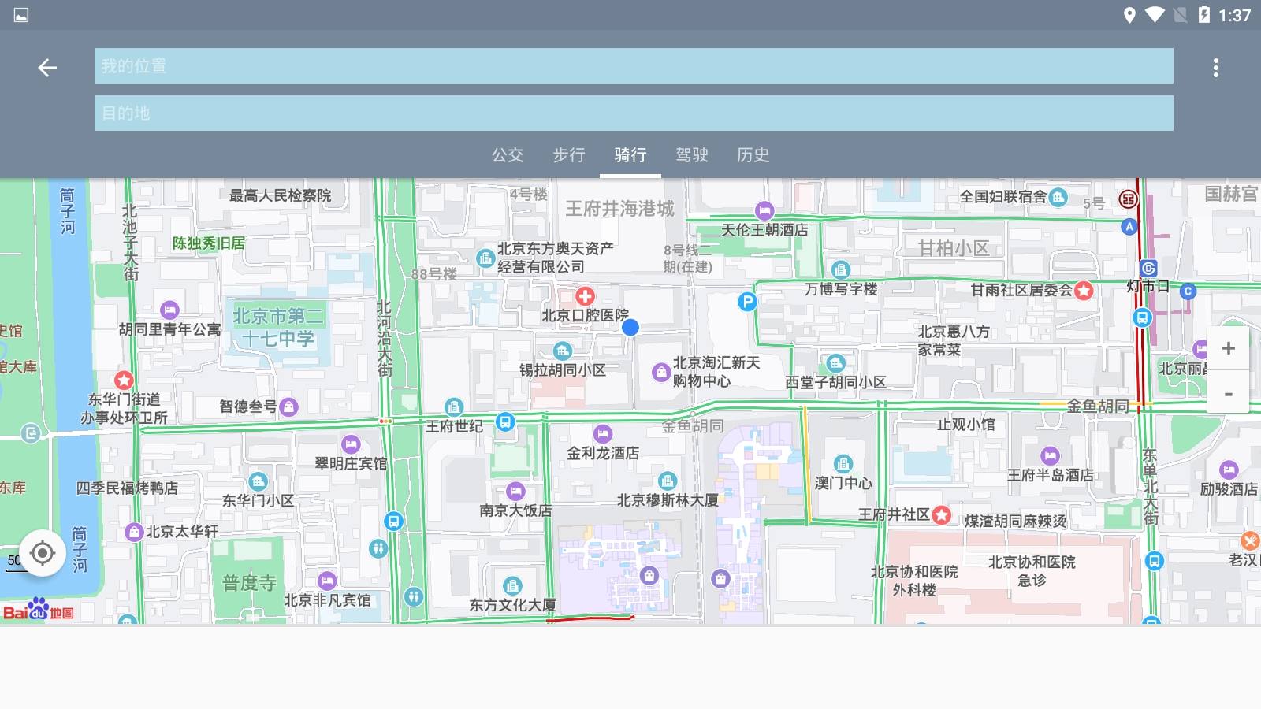Switch to the 步行 tab

569,155
